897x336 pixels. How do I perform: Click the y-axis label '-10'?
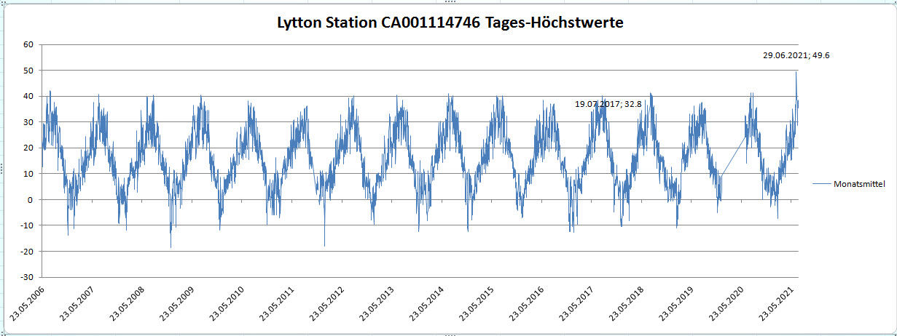(x=28, y=225)
